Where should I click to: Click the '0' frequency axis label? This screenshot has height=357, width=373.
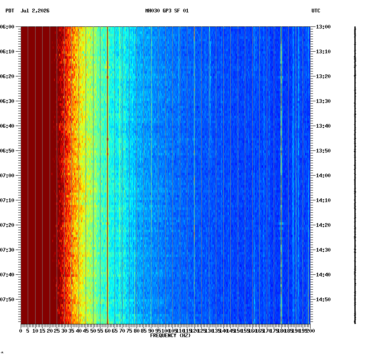click(21, 331)
